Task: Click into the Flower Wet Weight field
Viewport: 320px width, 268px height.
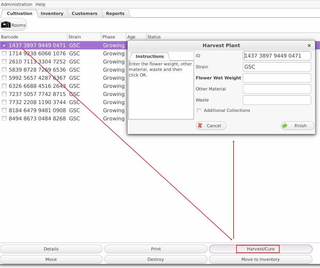Action: point(277,78)
